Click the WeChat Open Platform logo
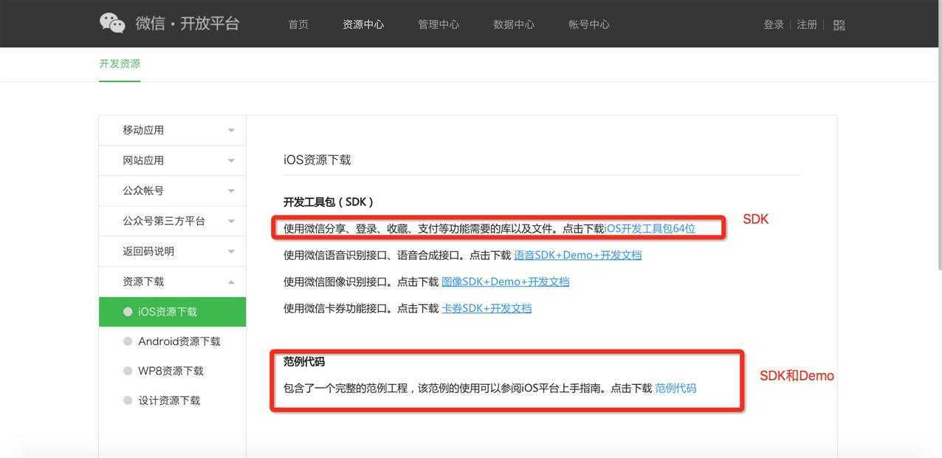The width and height of the screenshot is (942, 458). pyautogui.click(x=170, y=24)
